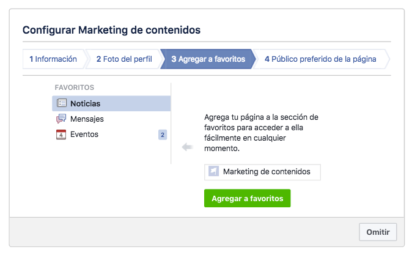Open Mensajes from the favorites list
412x255 pixels.
coord(111,119)
